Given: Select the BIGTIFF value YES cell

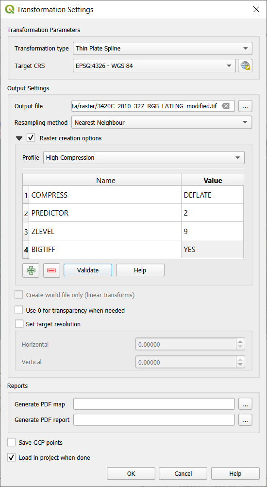Looking at the screenshot, I should click(x=212, y=249).
